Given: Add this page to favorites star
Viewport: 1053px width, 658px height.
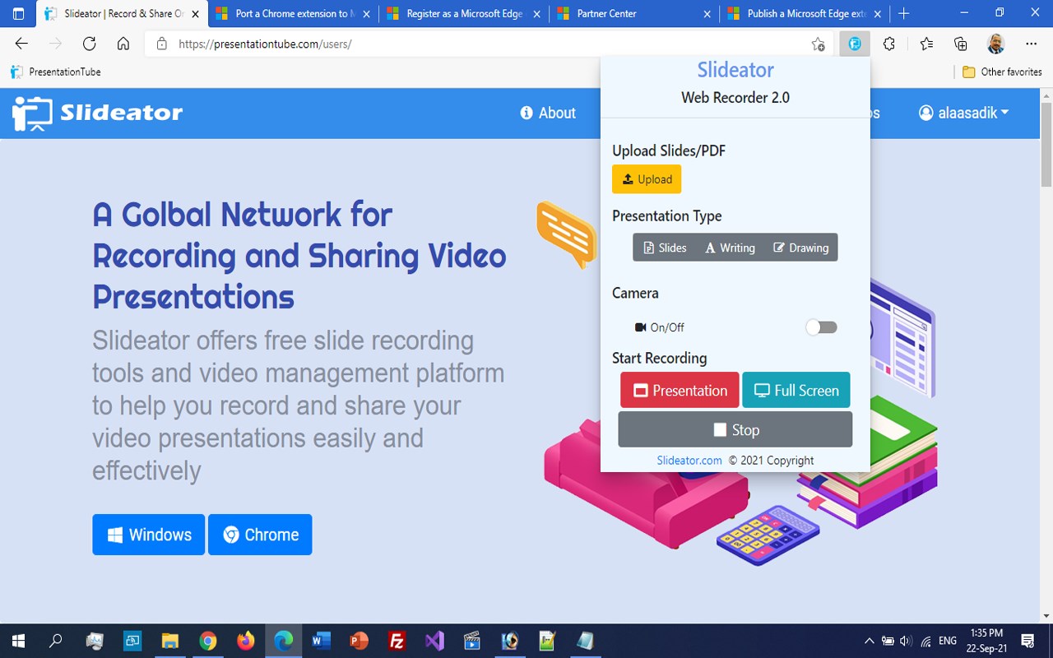Looking at the screenshot, I should point(818,44).
